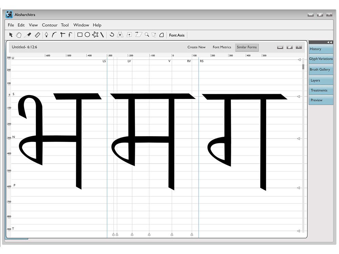339x254 pixels.
Task: Open the File menu
Action: coord(11,25)
